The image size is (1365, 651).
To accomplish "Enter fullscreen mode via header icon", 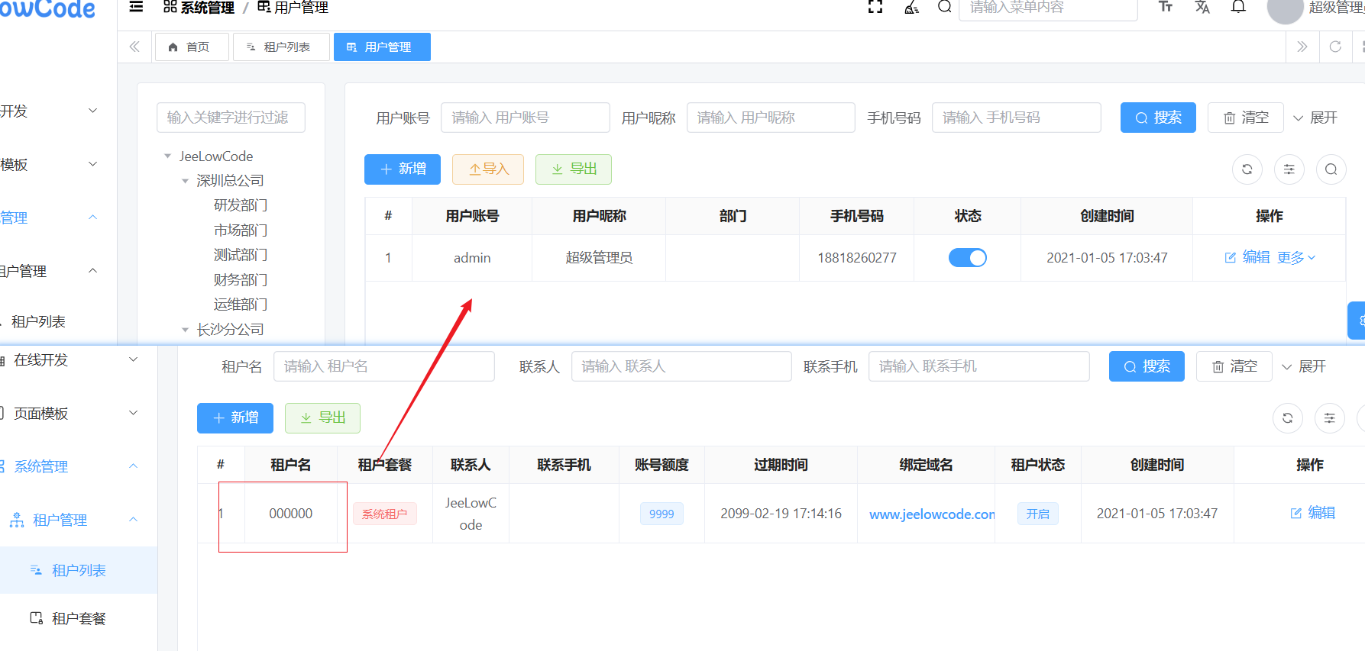I will 875,7.
